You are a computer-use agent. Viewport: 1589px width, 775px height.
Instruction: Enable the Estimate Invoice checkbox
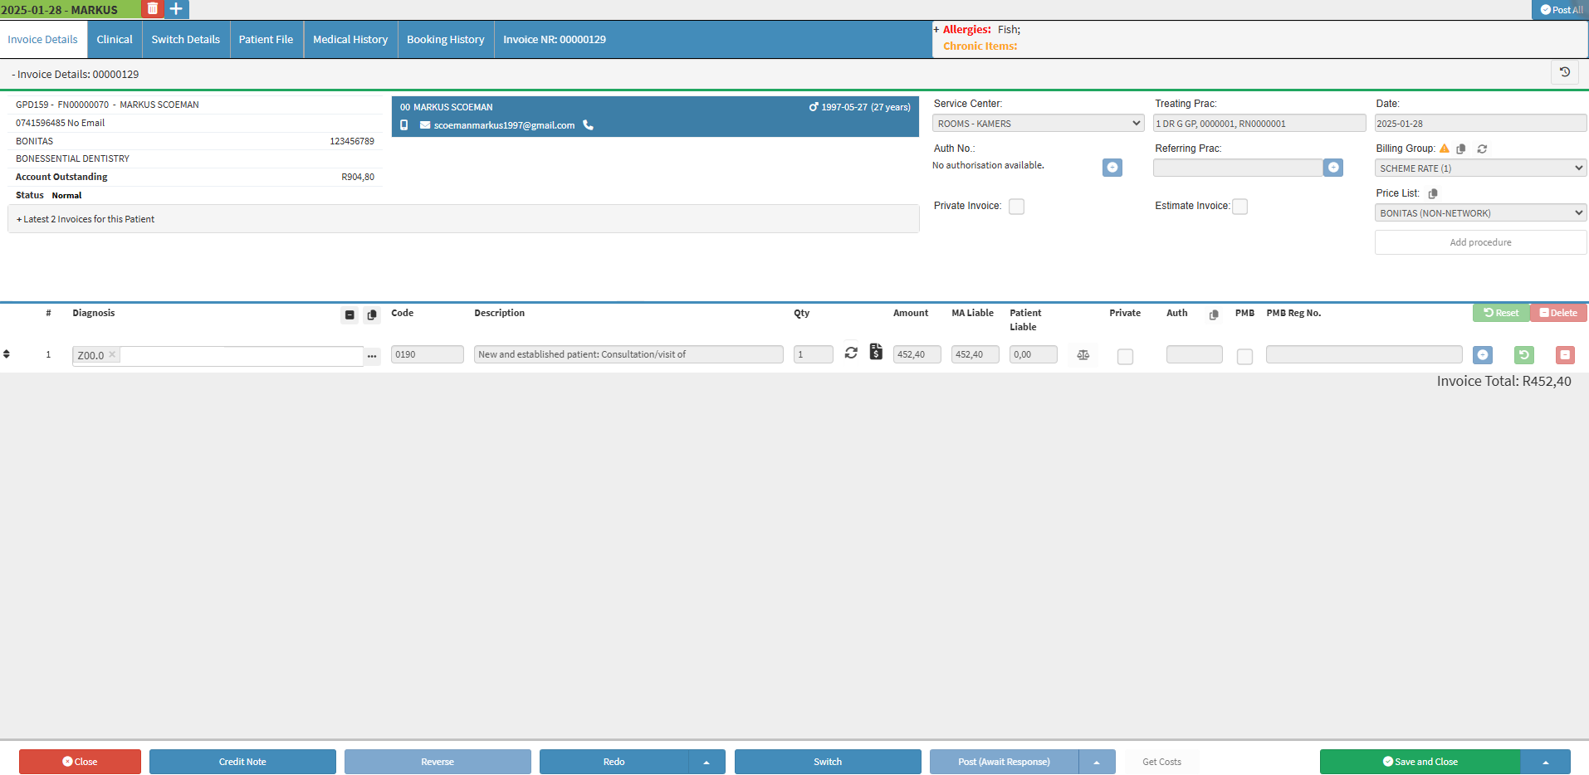coord(1239,207)
